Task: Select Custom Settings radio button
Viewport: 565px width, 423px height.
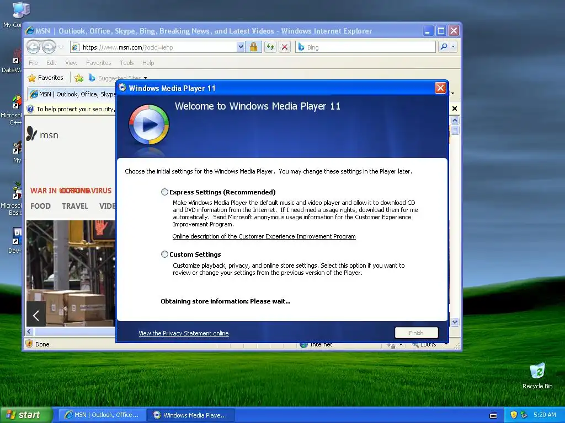Action: tap(164, 254)
